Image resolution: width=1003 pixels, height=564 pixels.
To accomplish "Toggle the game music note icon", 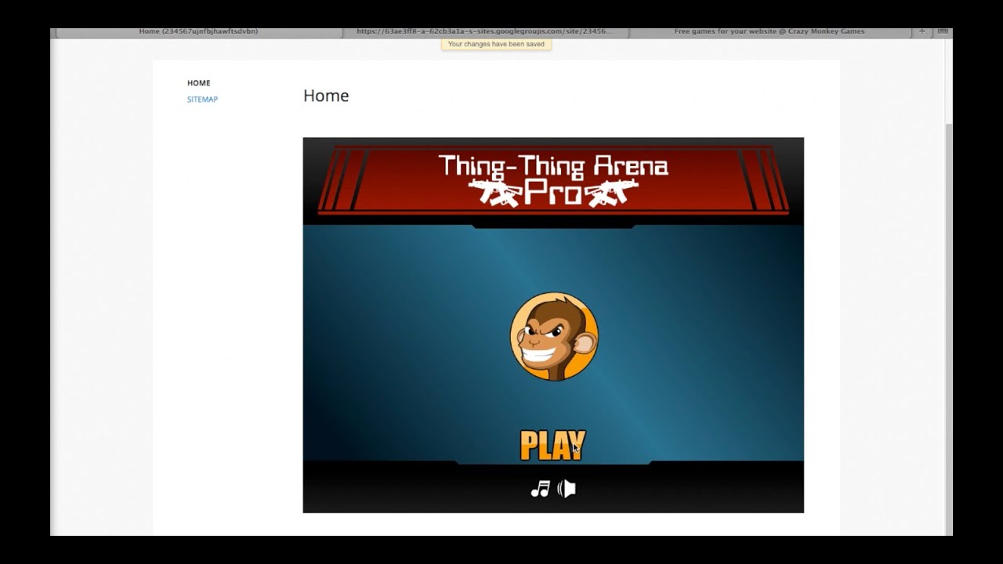I will coord(540,489).
